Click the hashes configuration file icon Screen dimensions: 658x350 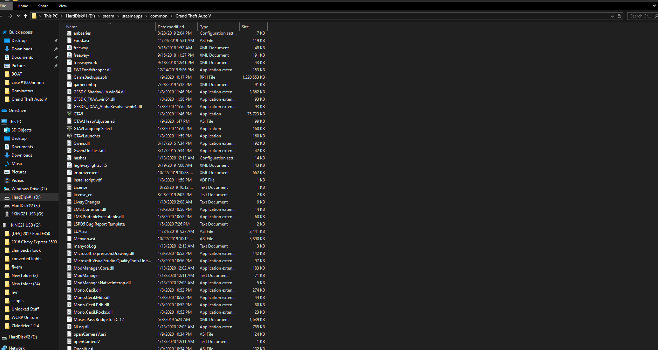[69, 158]
